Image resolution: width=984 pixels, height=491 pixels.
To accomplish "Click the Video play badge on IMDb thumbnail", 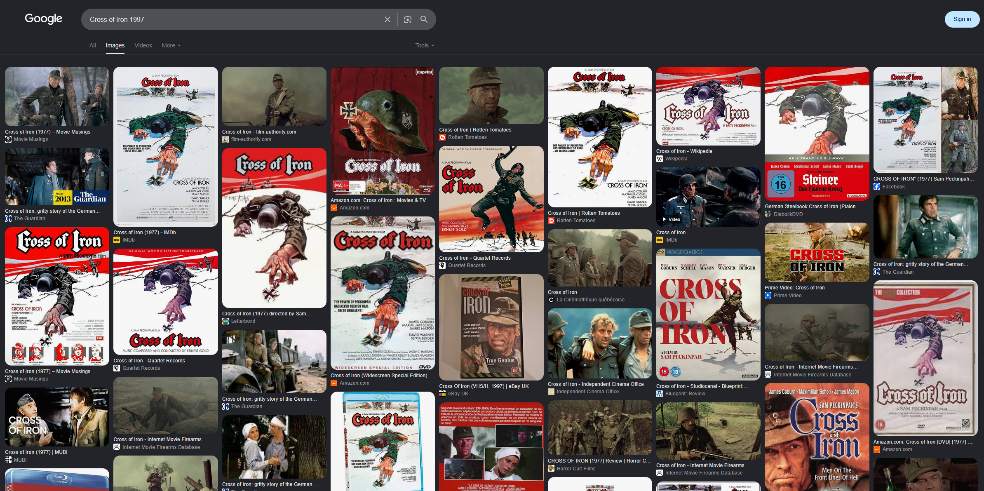I will pos(671,219).
